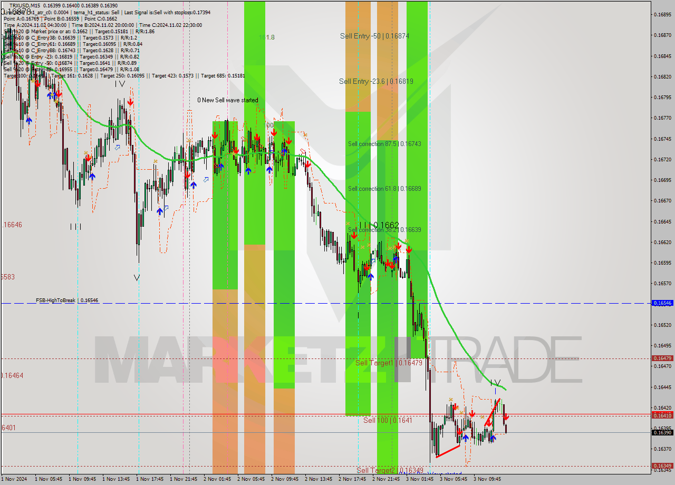Click the blue 0.16546 price tag on axis

(x=662, y=303)
